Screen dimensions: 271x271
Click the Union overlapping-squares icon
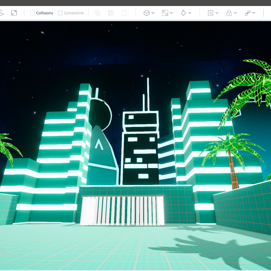pos(97,13)
